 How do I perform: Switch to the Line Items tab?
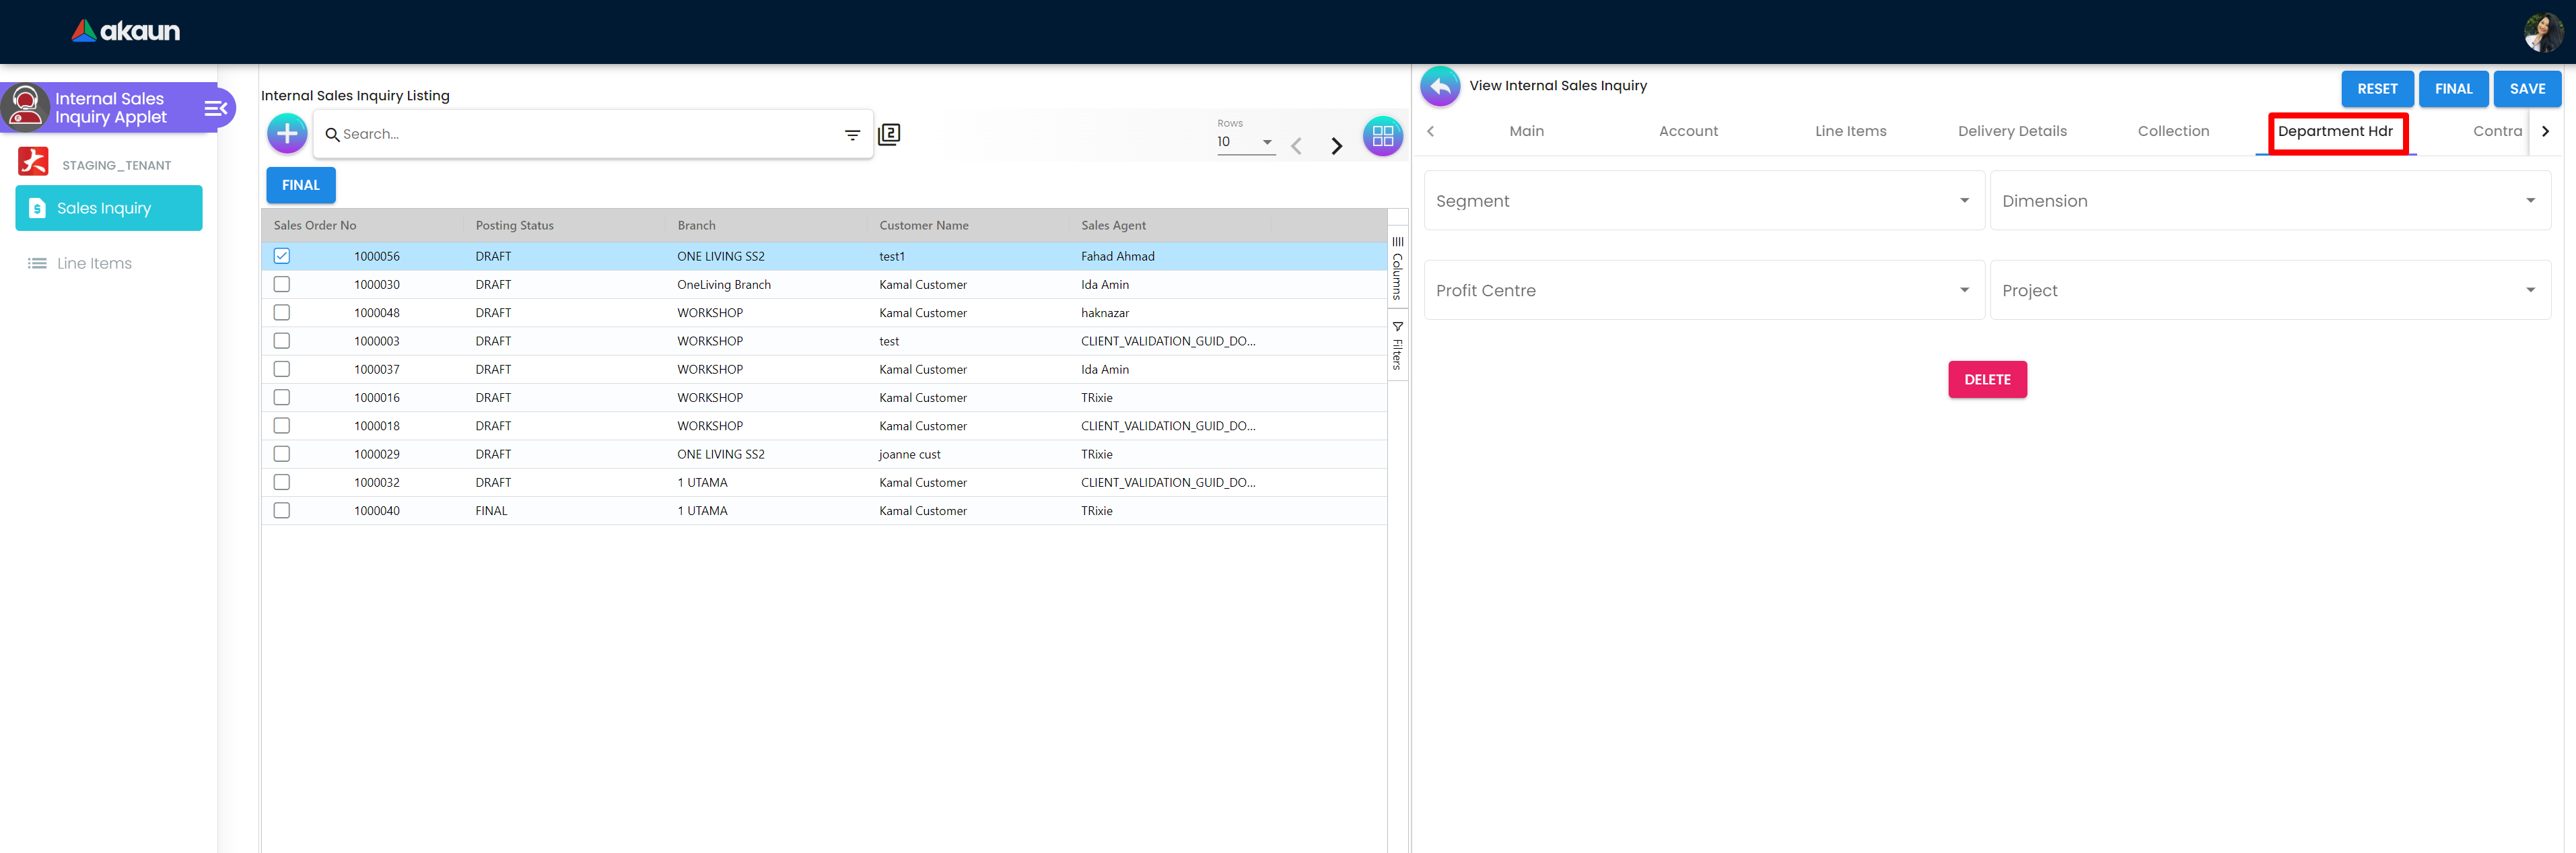click(x=1850, y=131)
